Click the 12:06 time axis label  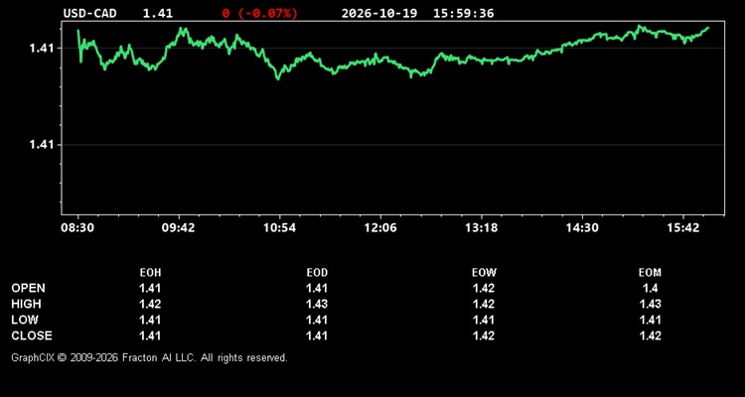380,228
